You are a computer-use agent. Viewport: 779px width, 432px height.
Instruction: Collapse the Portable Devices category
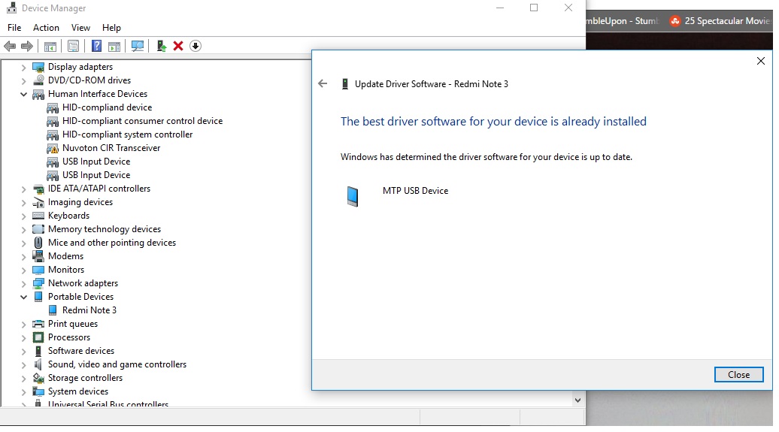[24, 297]
